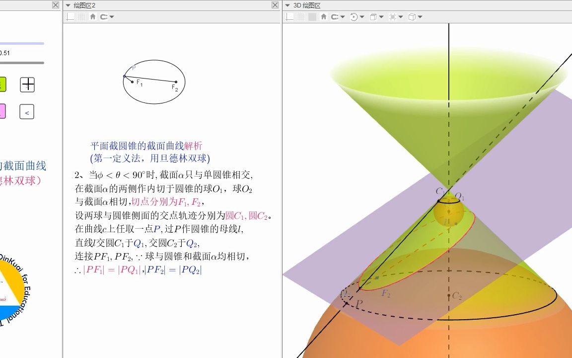Click the home standard view icon in 绘图区2
This screenshot has height=358, width=572.
coord(93,17)
